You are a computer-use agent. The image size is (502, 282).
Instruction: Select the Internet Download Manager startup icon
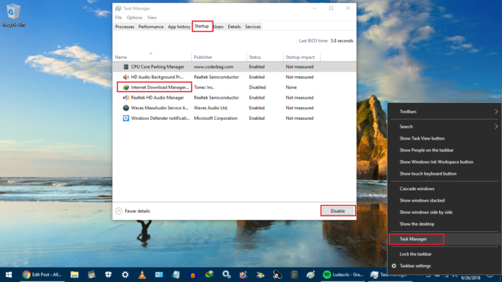tap(126, 87)
